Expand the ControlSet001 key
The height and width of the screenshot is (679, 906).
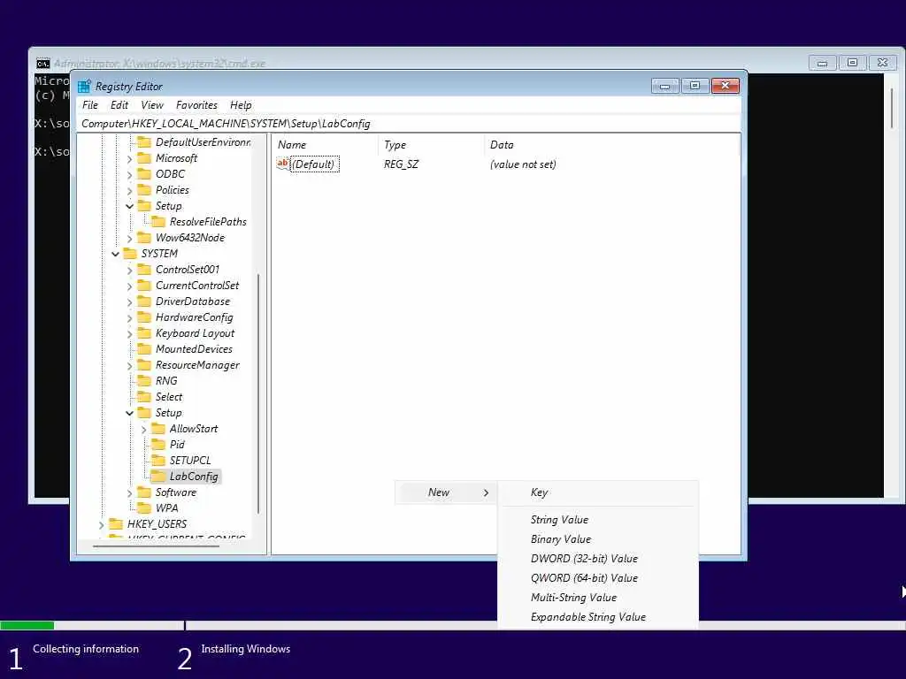click(x=129, y=271)
